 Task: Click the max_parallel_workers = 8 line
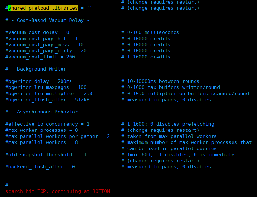point(42,142)
